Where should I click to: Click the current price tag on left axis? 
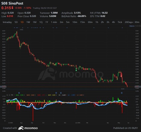[x=3, y=87]
